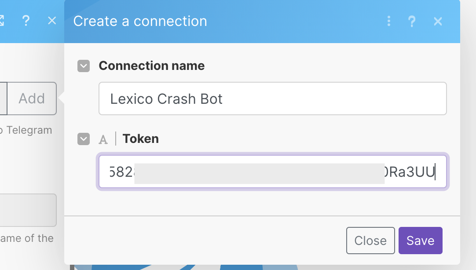This screenshot has height=270, width=476.
Task: Collapse the Connection name field chevron
Action: click(x=84, y=66)
